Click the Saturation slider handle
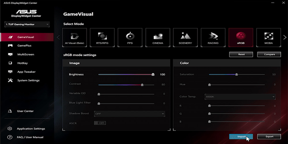The width and height of the screenshot is (288, 144). (236, 74)
